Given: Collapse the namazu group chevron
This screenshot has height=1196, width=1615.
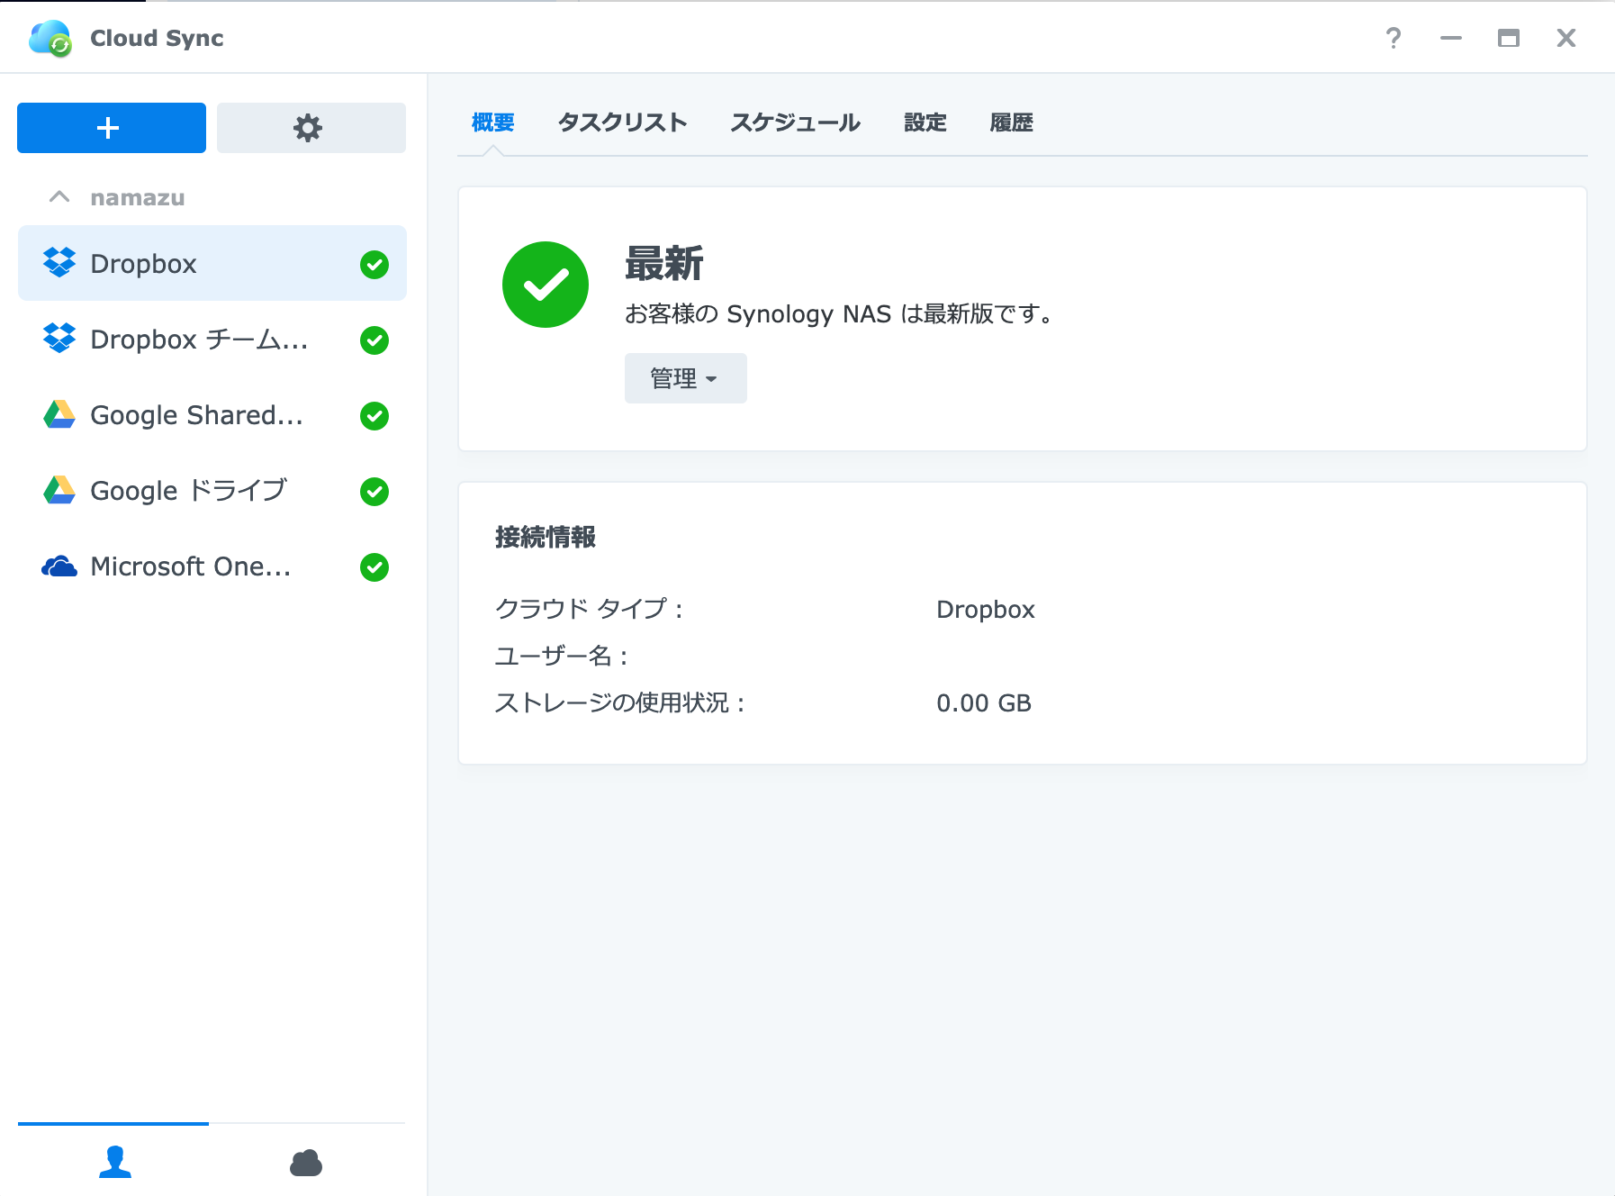Looking at the screenshot, I should 59,197.
